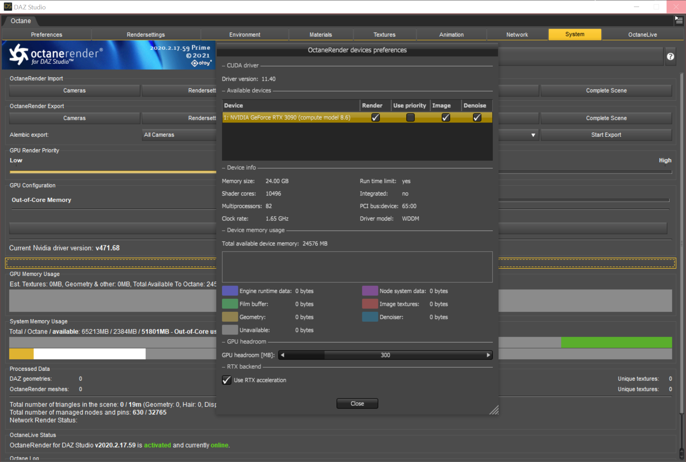Viewport: 686px width, 462px height.
Task: Open the pane options menu icon
Action: coord(679,20)
